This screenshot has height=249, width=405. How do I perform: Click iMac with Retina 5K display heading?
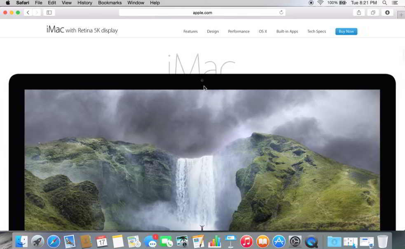[x=82, y=30]
